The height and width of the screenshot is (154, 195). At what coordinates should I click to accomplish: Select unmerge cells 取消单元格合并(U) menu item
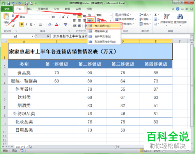(104, 42)
